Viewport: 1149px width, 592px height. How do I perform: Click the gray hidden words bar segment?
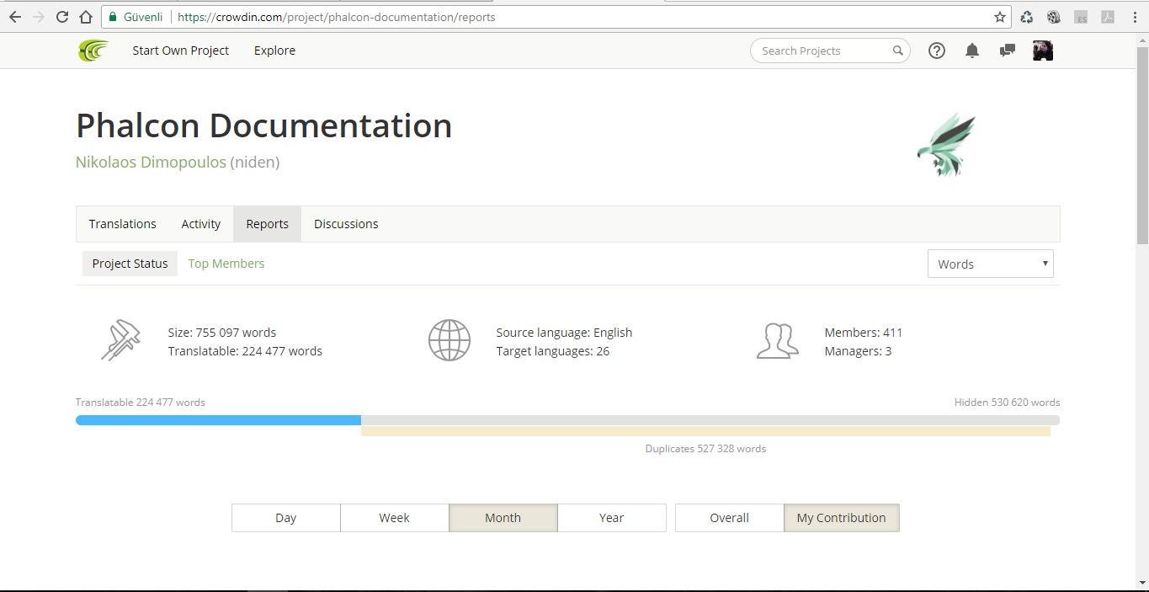coord(710,420)
